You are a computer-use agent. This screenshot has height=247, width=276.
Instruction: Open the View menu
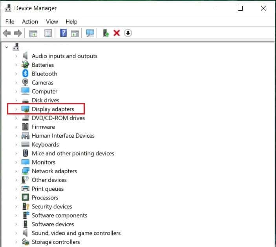pos(52,22)
